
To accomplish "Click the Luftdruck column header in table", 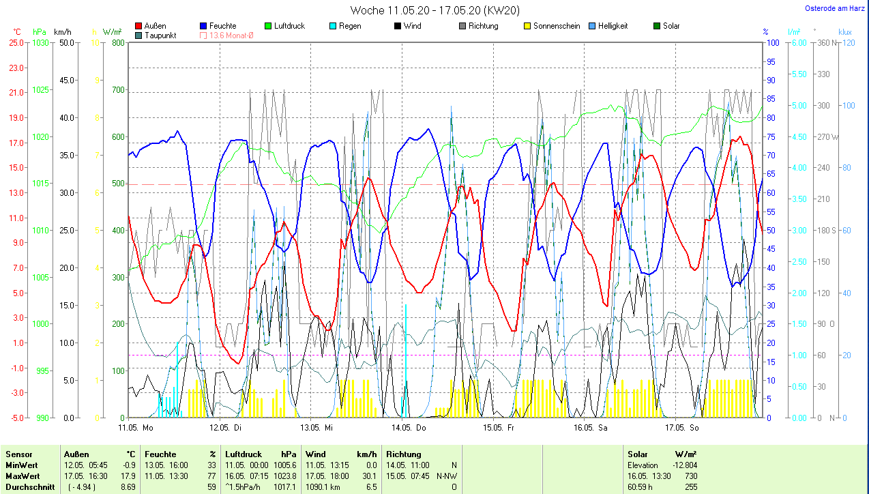I will pos(244,454).
